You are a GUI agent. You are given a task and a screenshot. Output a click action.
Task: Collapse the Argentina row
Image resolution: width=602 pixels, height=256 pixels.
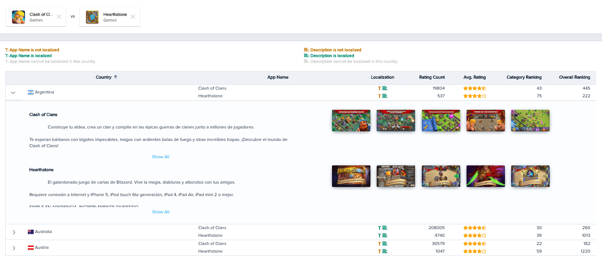click(x=13, y=93)
